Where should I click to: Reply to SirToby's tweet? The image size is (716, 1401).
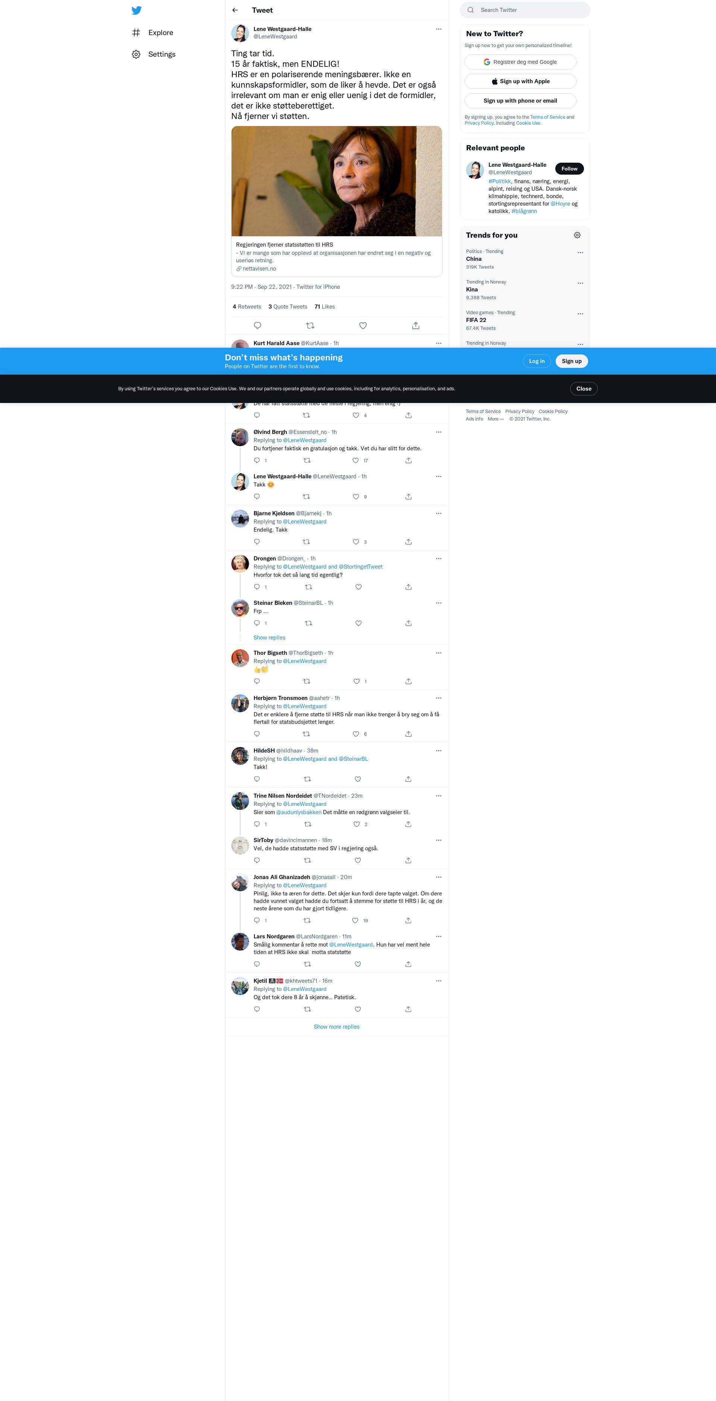pyautogui.click(x=257, y=860)
